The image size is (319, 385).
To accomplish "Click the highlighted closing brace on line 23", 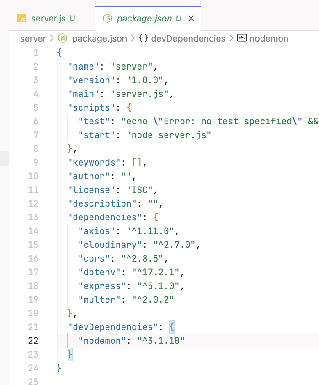I will tap(70, 354).
